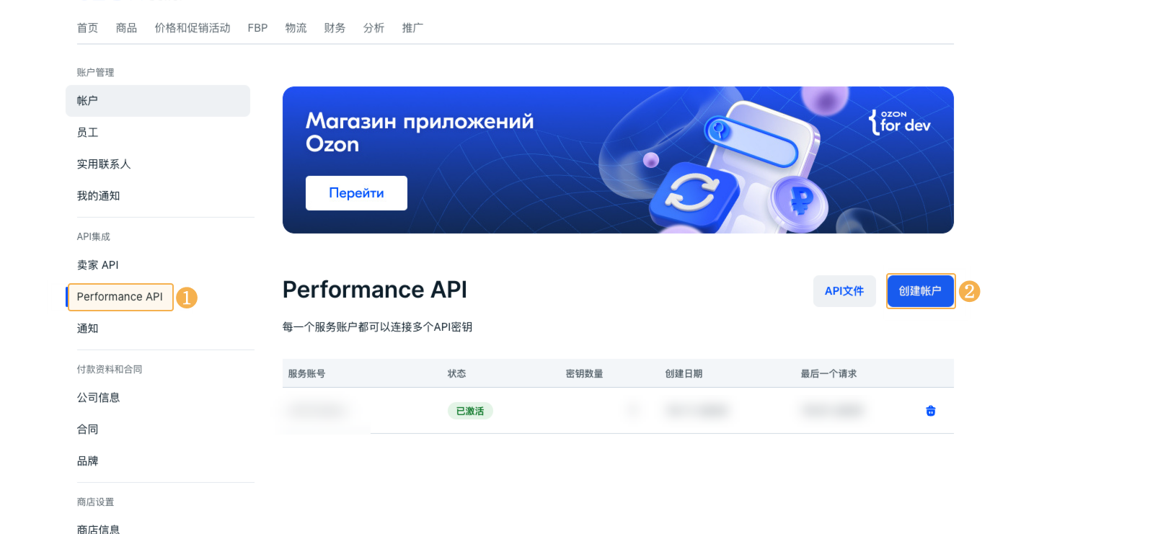Open 卖家 API in the sidebar
The image size is (1176, 534).
pyautogui.click(x=97, y=265)
